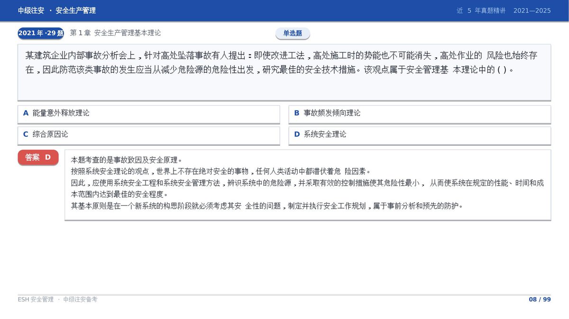Click the explanation line starting 按照系统安全理论的观点
The width and height of the screenshot is (569, 319).
click(x=220, y=171)
